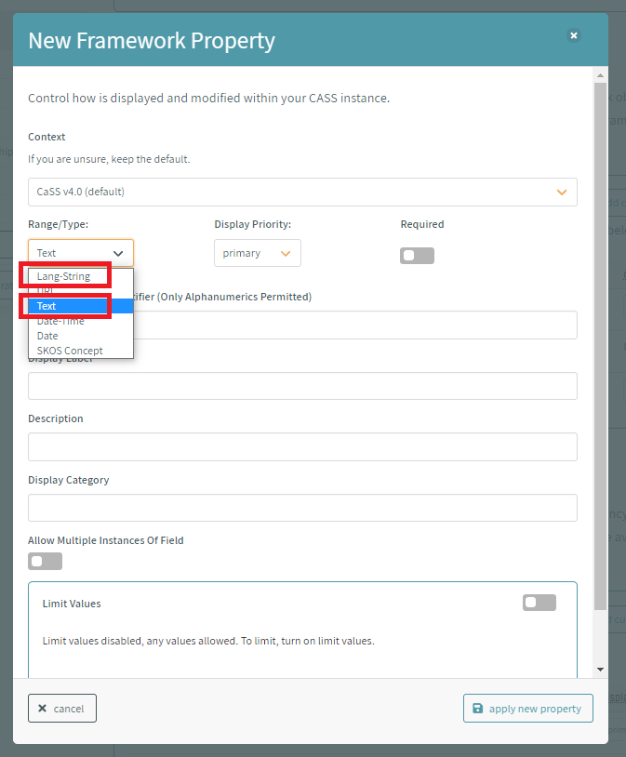The height and width of the screenshot is (757, 626).
Task: Click the Display Category input field
Action: point(302,508)
